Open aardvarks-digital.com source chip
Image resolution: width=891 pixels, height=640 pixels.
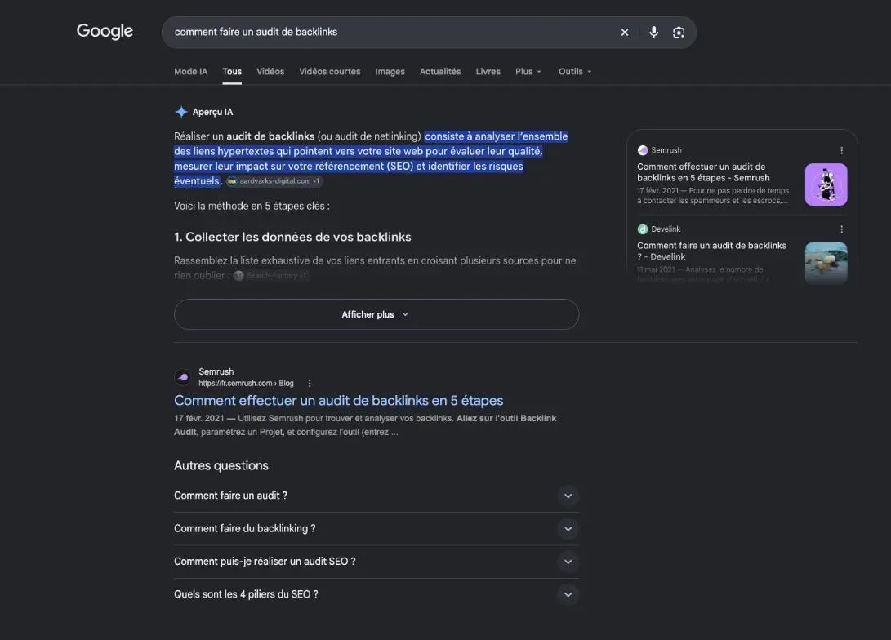tap(274, 181)
